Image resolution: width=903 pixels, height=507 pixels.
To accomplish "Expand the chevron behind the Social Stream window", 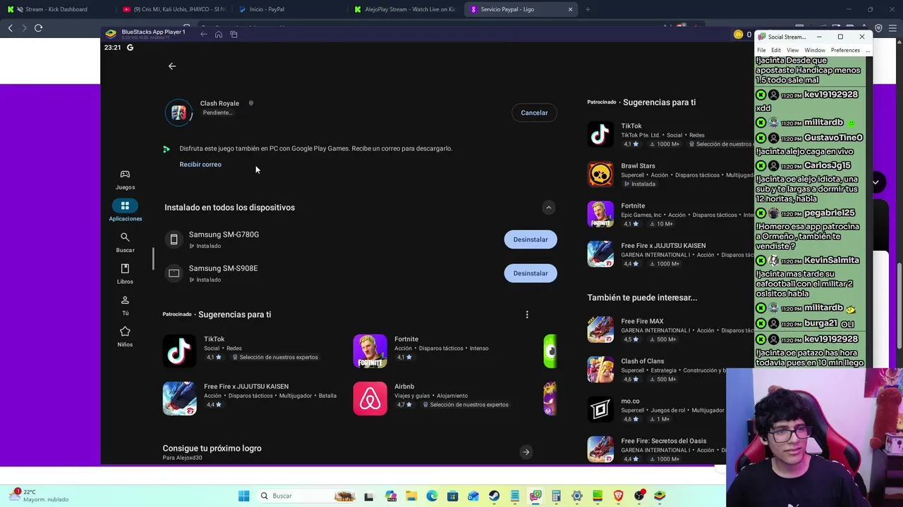I will pyautogui.click(x=875, y=182).
